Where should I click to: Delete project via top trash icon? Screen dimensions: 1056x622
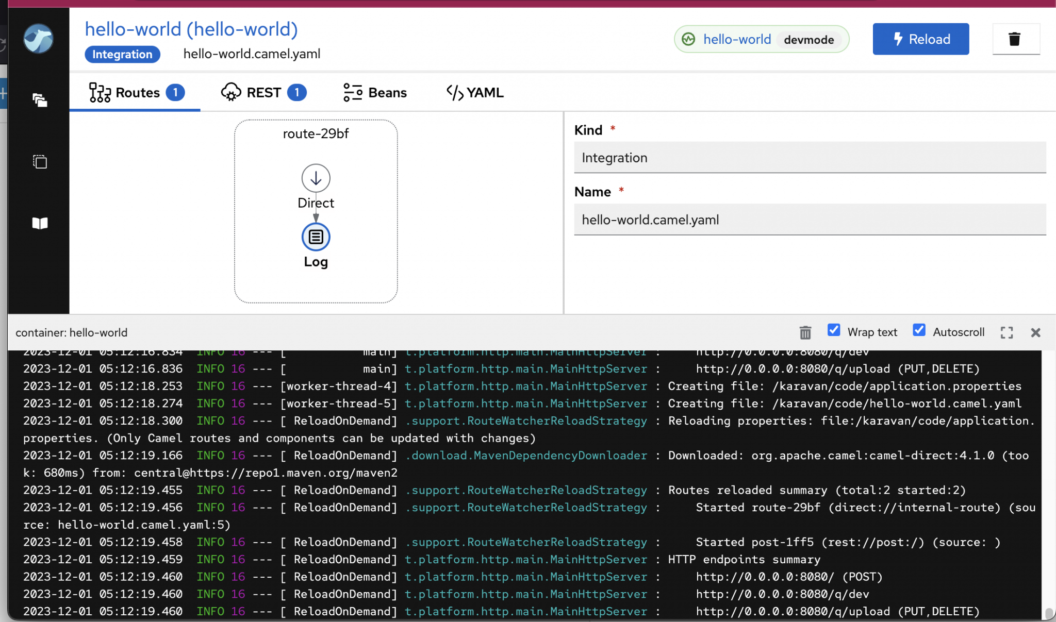pos(1015,39)
